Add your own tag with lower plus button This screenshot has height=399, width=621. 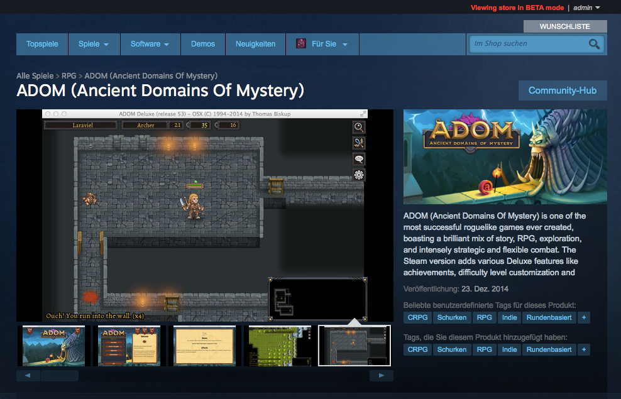click(584, 349)
